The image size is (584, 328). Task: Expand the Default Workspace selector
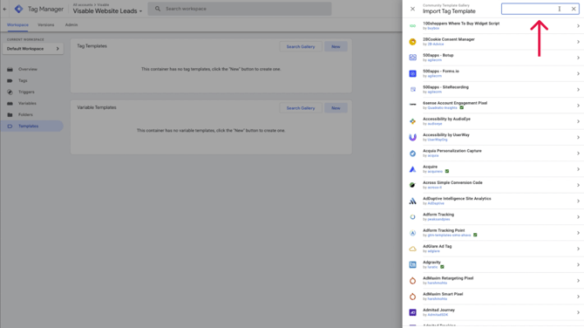pyautogui.click(x=33, y=49)
